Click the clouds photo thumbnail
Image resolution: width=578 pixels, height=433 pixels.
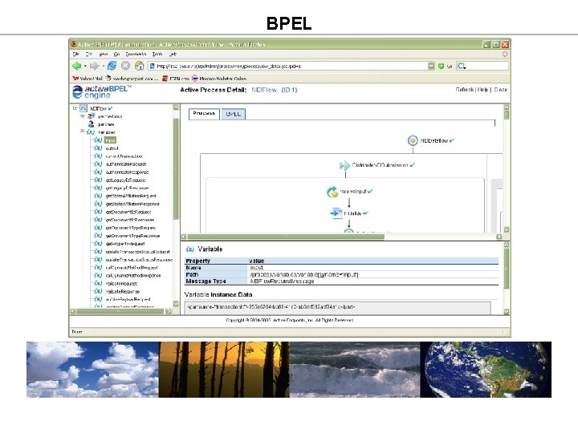pos(92,370)
